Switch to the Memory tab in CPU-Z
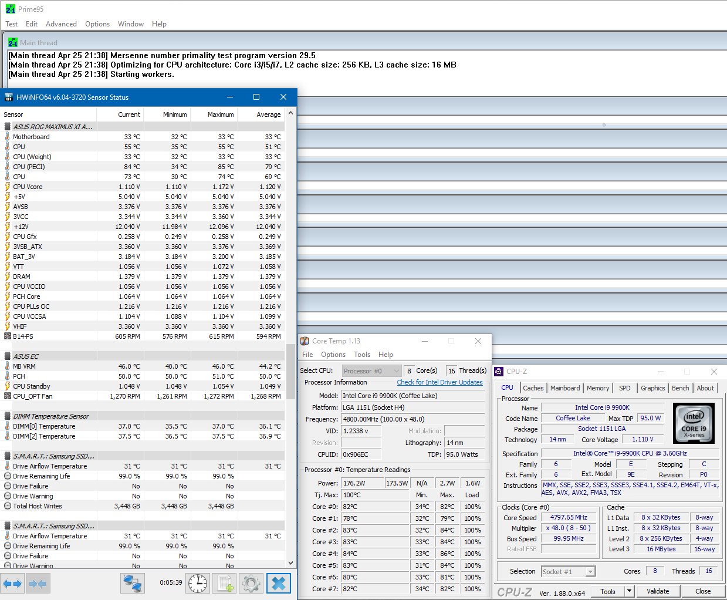This screenshot has width=727, height=600. coord(598,387)
